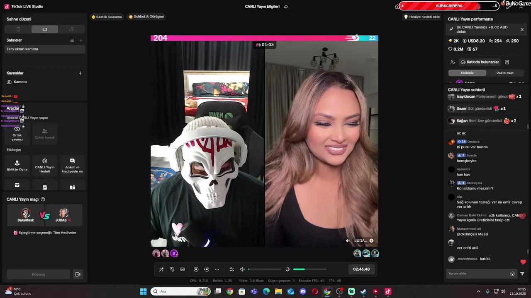Open chat filter funnel icon
Screen dimensions: 531x298
click(x=522, y=274)
